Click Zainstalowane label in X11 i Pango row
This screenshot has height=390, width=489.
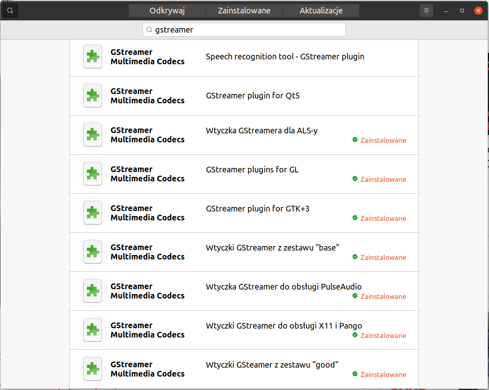[x=383, y=336]
